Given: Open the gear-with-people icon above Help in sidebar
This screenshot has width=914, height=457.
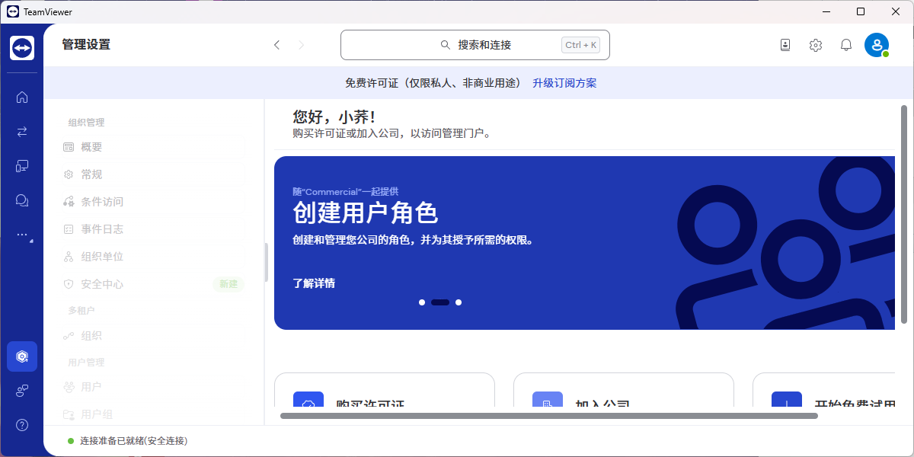Looking at the screenshot, I should (22, 391).
